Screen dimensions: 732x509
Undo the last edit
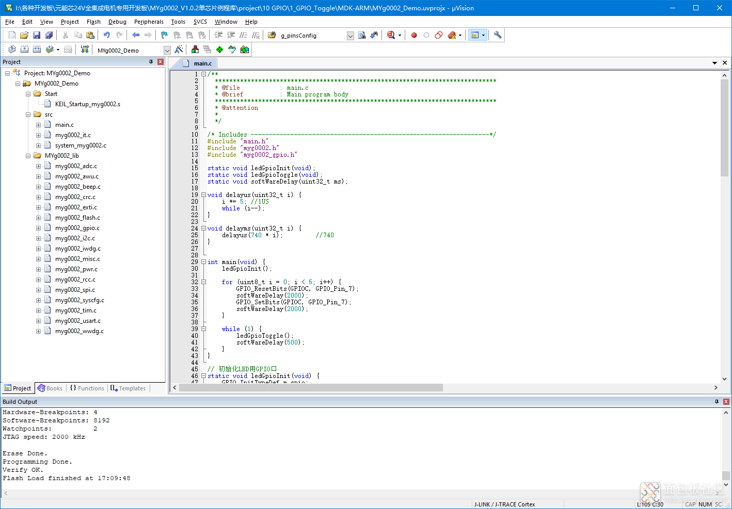[106, 35]
